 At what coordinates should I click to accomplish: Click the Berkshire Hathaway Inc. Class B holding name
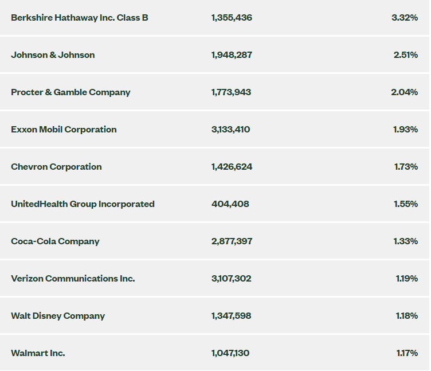pos(80,18)
